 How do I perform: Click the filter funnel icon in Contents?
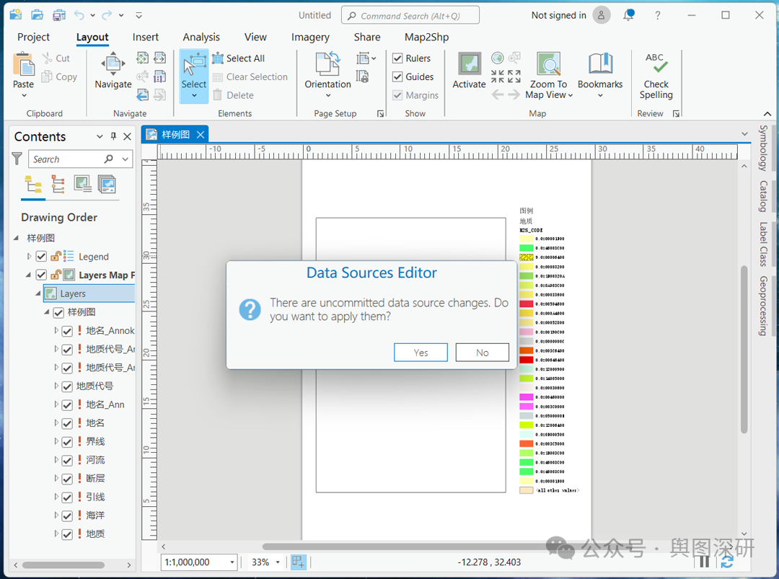click(17, 159)
